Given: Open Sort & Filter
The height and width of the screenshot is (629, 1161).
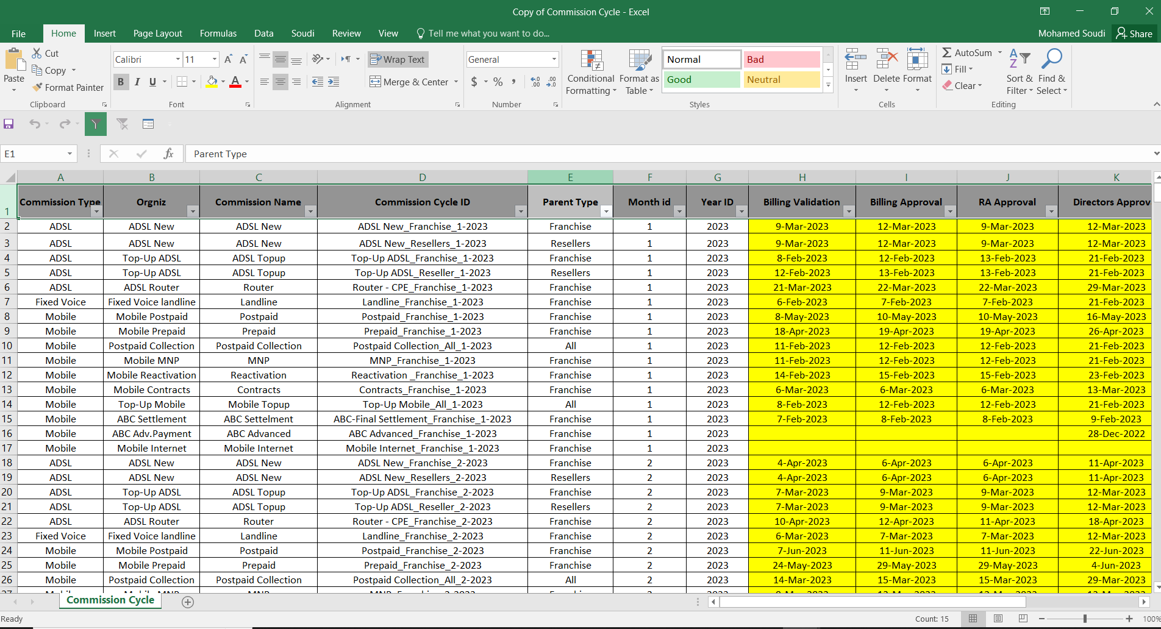Looking at the screenshot, I should click(x=1020, y=72).
